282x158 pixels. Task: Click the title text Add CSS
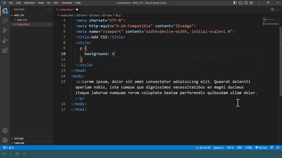click(x=99, y=37)
